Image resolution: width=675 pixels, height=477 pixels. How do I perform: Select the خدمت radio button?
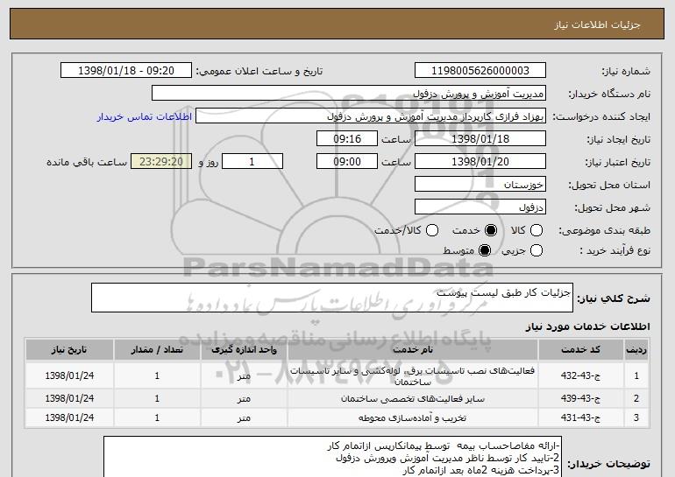[x=491, y=230]
